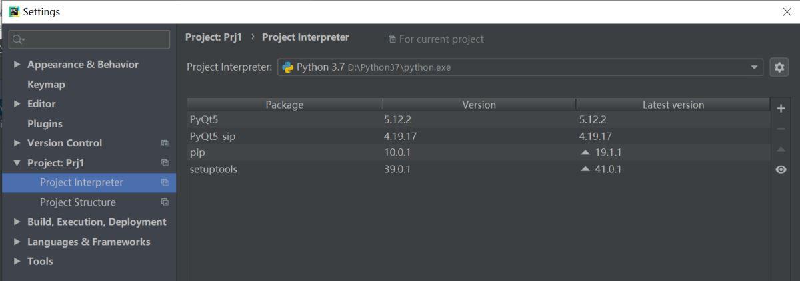The width and height of the screenshot is (800, 281).
Task: Click the minus icon to uninstall package
Action: pyautogui.click(x=781, y=129)
